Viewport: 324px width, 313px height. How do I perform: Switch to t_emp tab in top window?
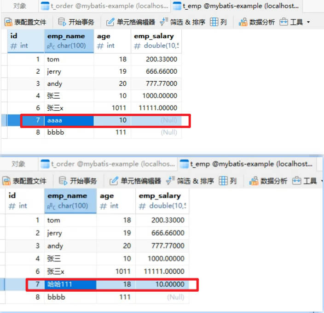tap(237, 6)
